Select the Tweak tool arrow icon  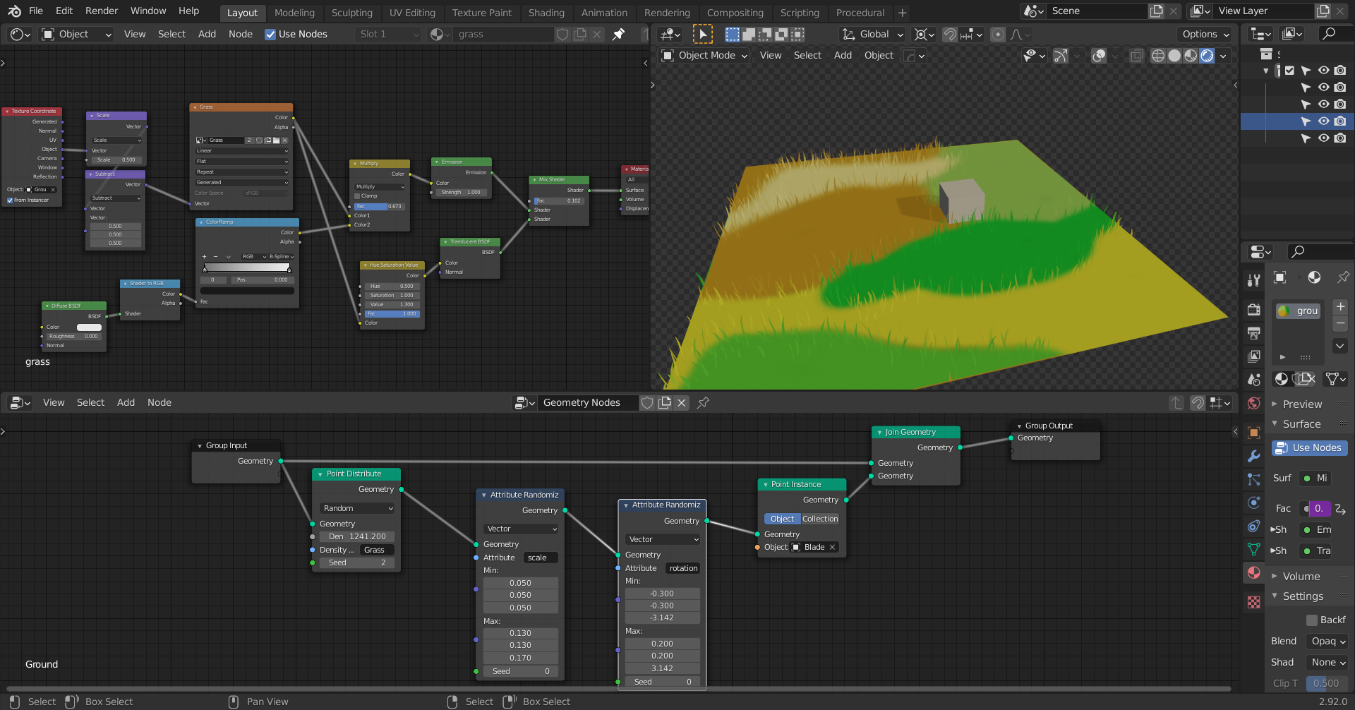click(702, 34)
